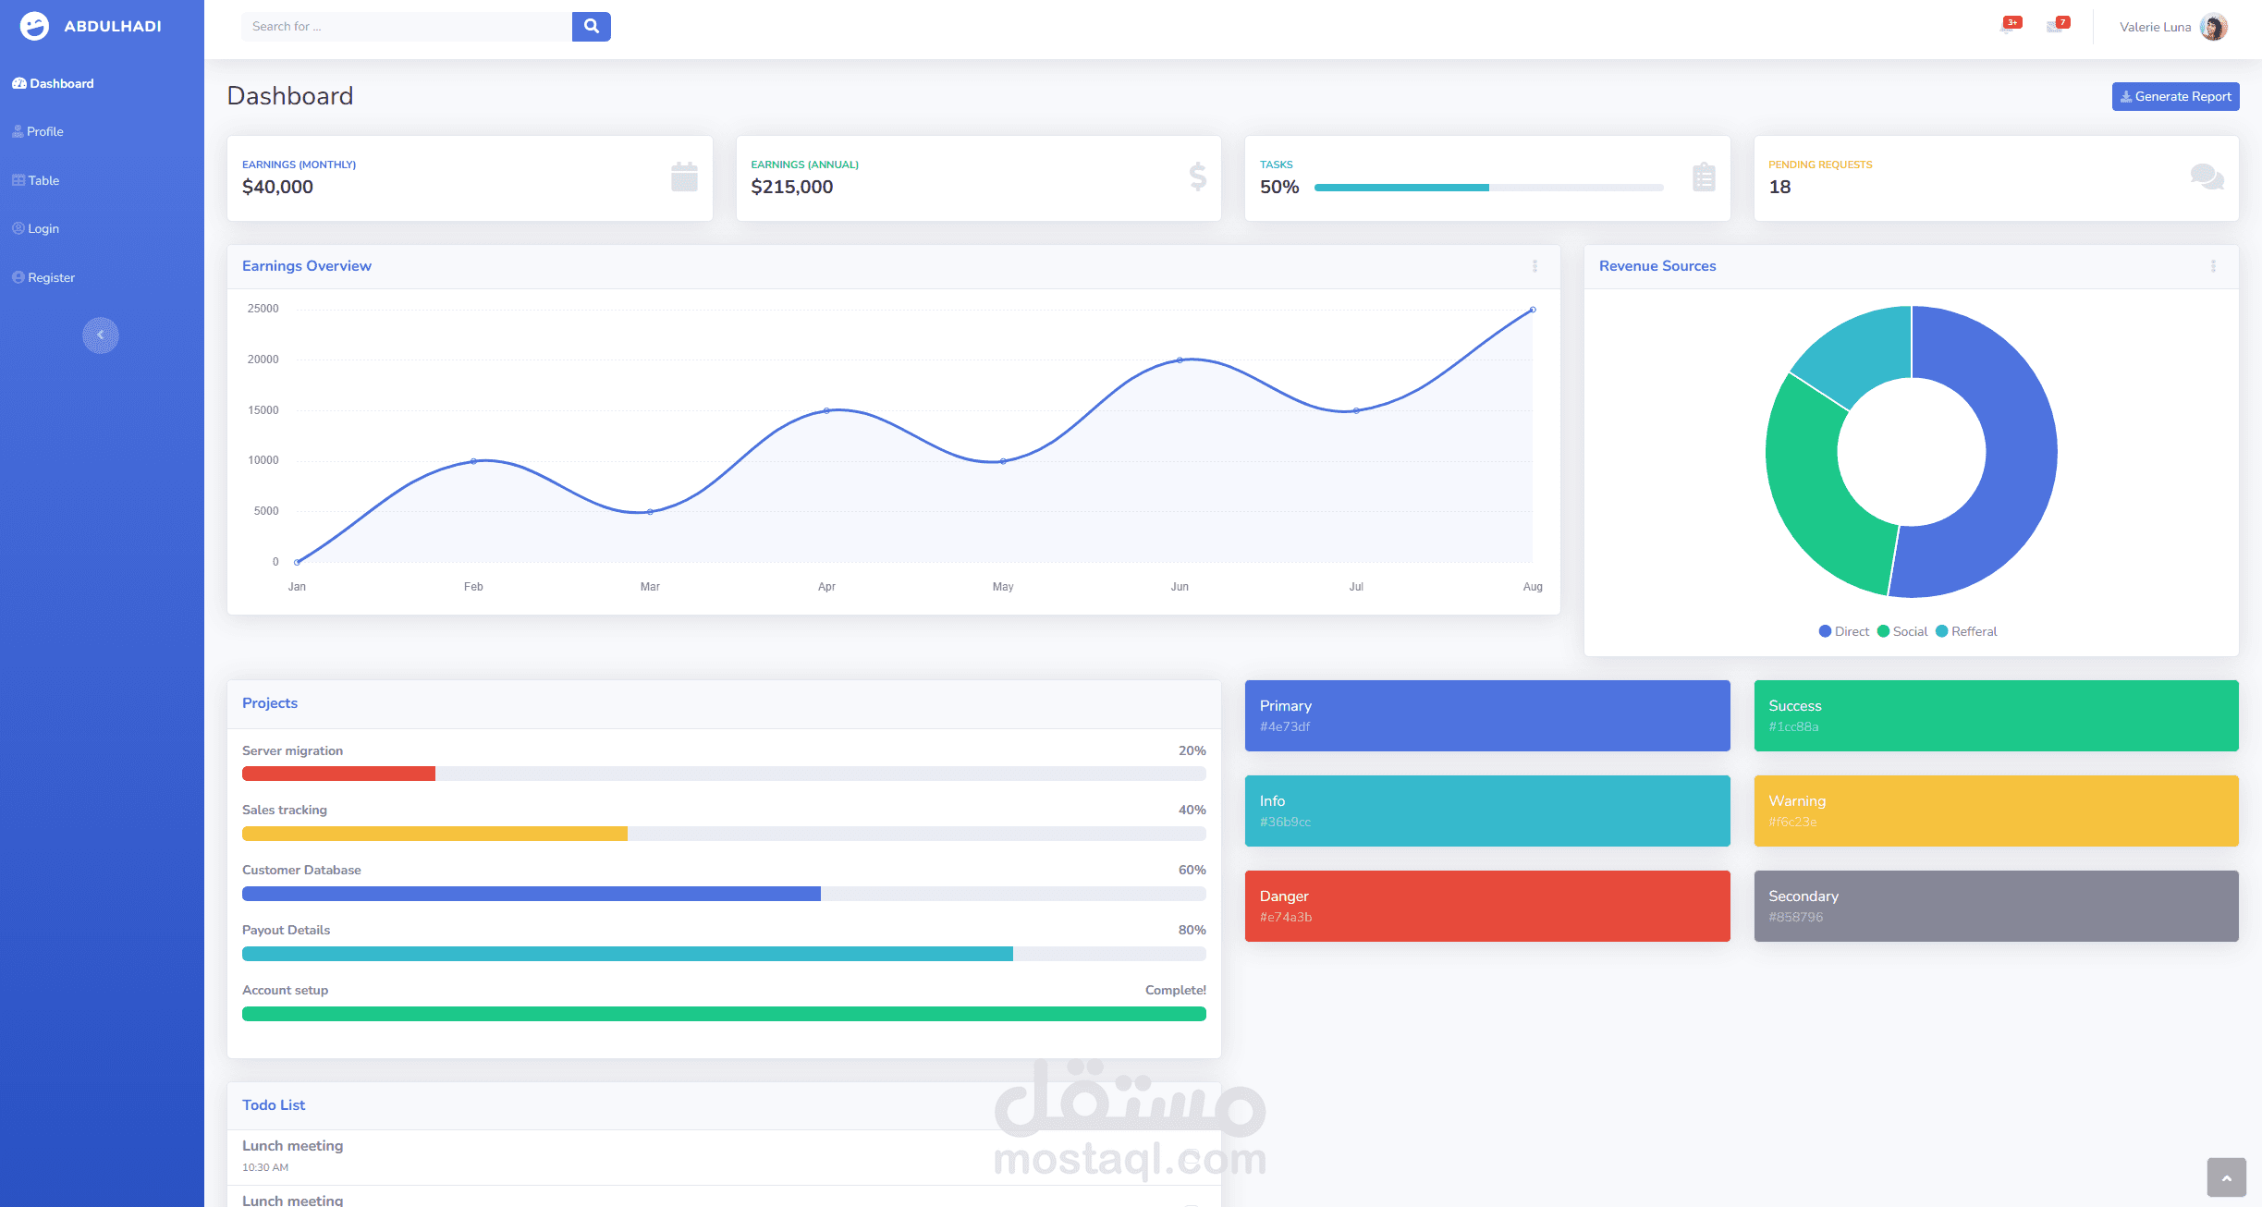Click the search magnifier button
2262x1207 pixels.
pos(591,27)
